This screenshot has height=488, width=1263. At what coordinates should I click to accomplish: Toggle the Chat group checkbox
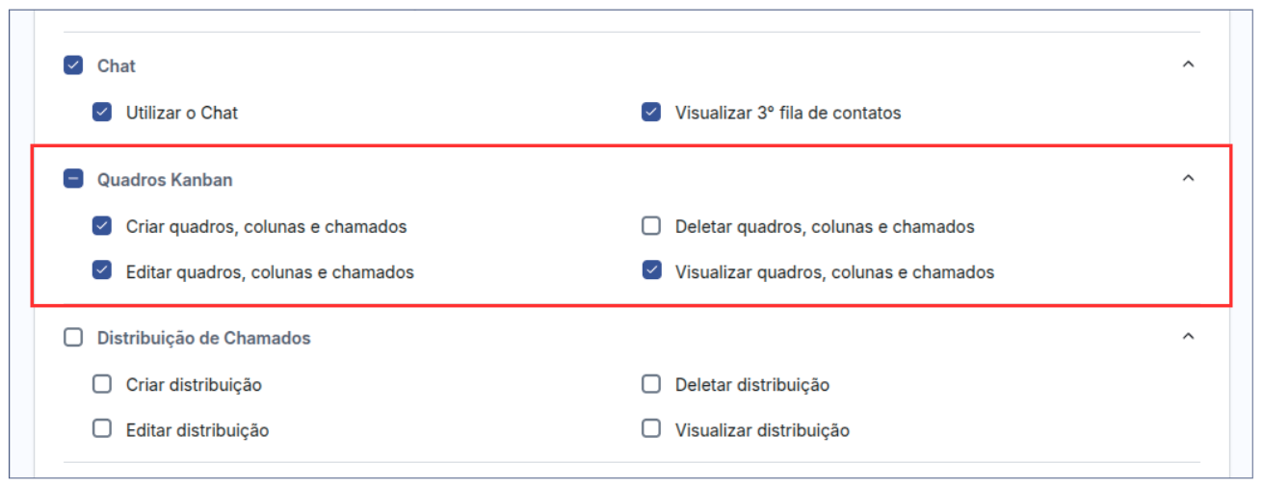pyautogui.click(x=73, y=65)
